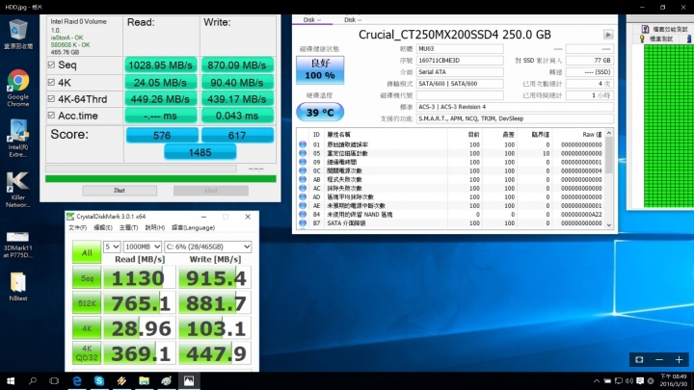
Task: Click the orange app icon in taskbar
Action: [x=121, y=380]
